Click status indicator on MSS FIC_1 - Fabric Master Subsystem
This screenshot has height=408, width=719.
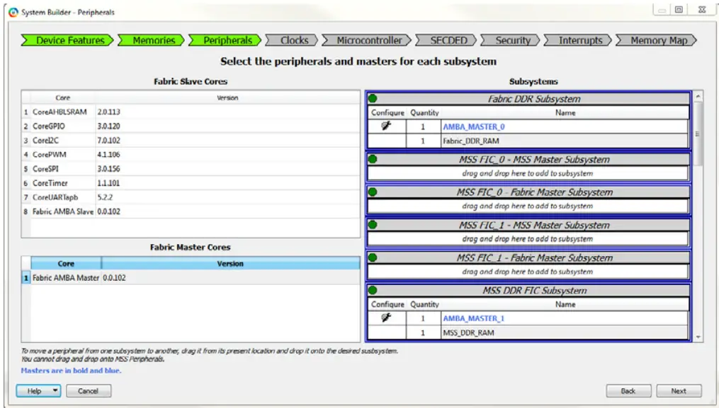tap(371, 257)
